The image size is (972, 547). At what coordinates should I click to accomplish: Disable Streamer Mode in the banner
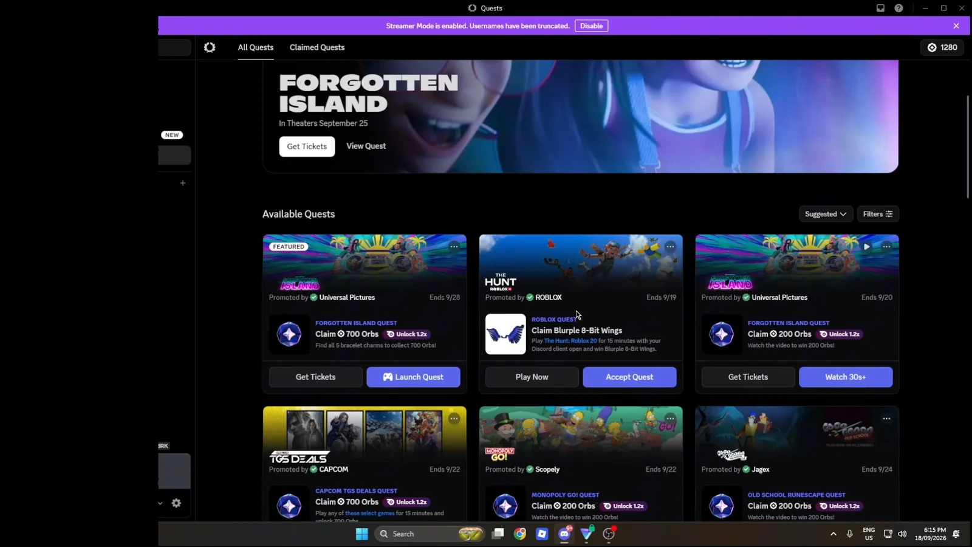click(x=591, y=26)
